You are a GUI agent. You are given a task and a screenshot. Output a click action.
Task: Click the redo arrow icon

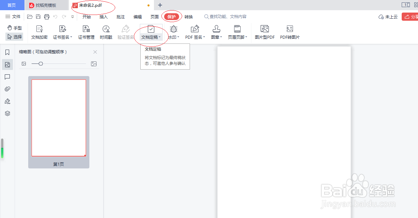click(x=64, y=17)
